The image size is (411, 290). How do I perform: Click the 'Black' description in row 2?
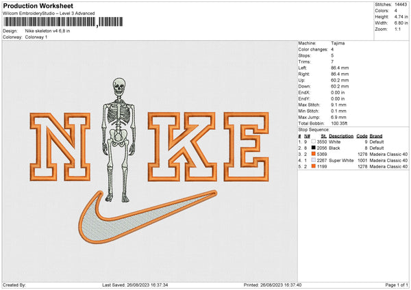point(334,148)
